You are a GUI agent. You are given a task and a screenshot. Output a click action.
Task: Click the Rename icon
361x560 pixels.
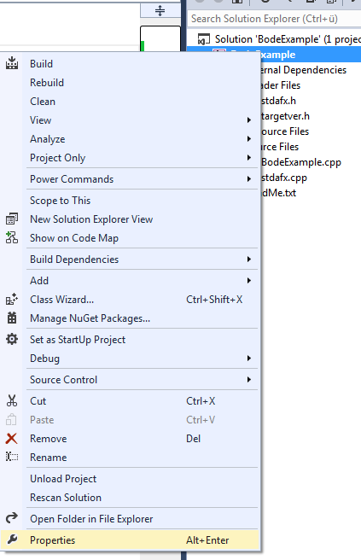pos(12,457)
